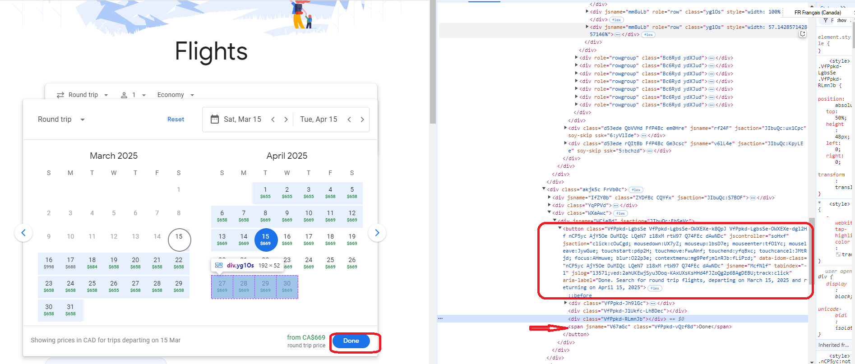Pick April 1 priced $655
The width and height of the screenshot is (855, 364).
(x=265, y=193)
